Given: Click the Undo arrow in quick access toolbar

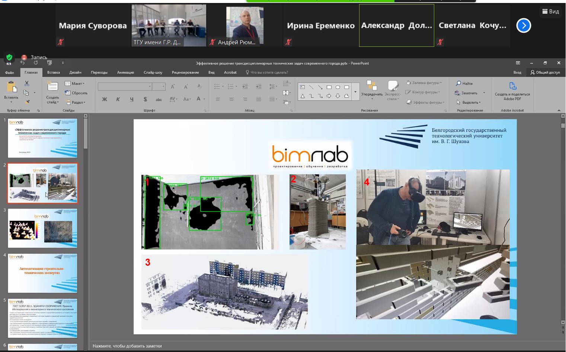Looking at the screenshot, I should (23, 63).
